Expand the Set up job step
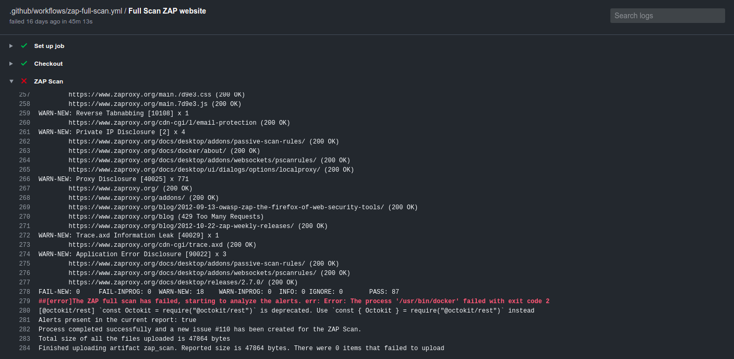The image size is (734, 359). tap(10, 46)
